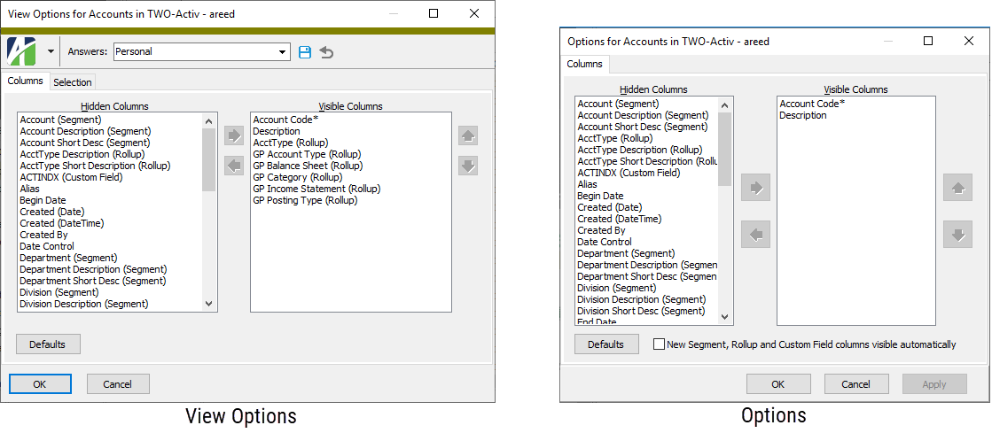Click move down arrow in Options dialog

click(957, 235)
